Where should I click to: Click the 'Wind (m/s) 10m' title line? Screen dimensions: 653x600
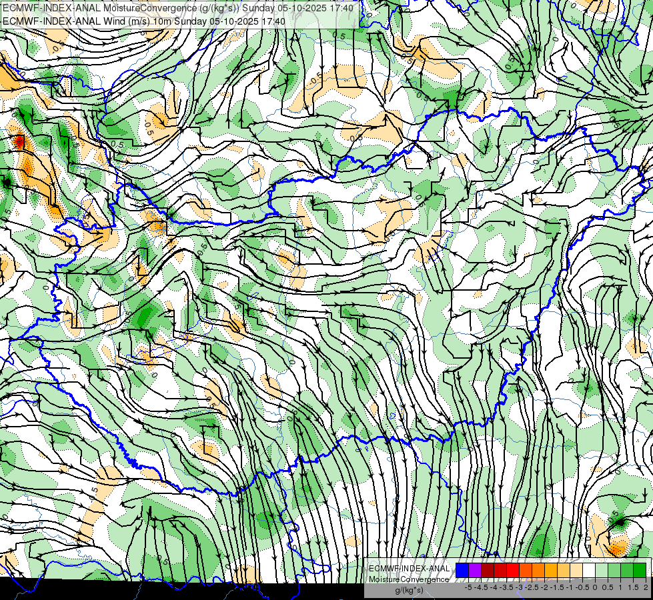pyautogui.click(x=144, y=21)
